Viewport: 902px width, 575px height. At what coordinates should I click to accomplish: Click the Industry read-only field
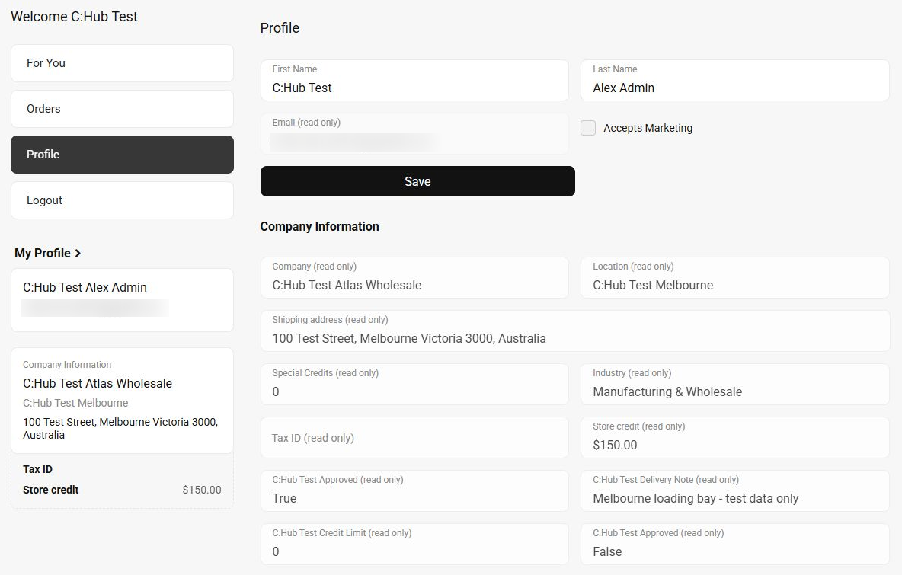click(735, 384)
